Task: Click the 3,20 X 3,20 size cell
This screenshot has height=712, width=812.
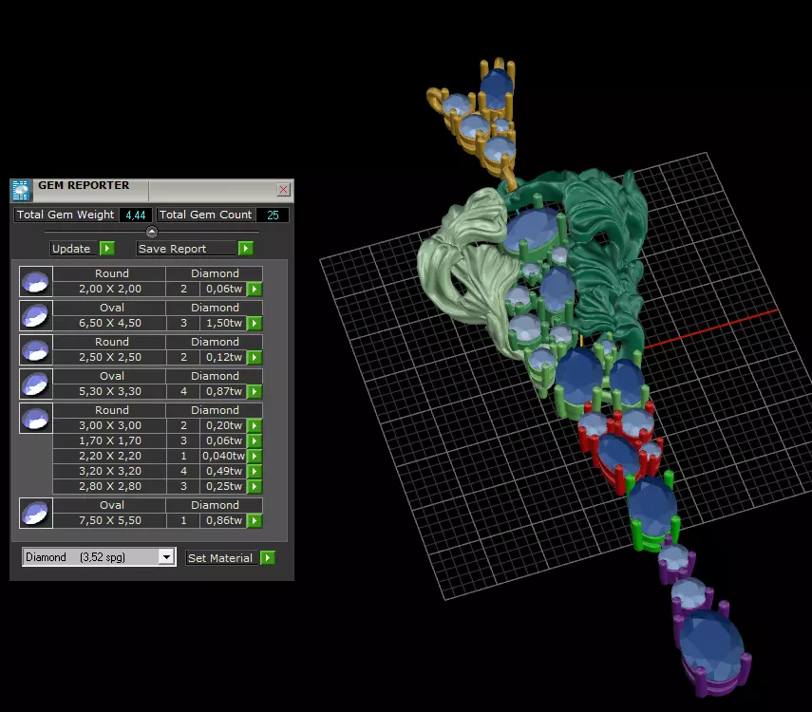Action: (x=110, y=471)
